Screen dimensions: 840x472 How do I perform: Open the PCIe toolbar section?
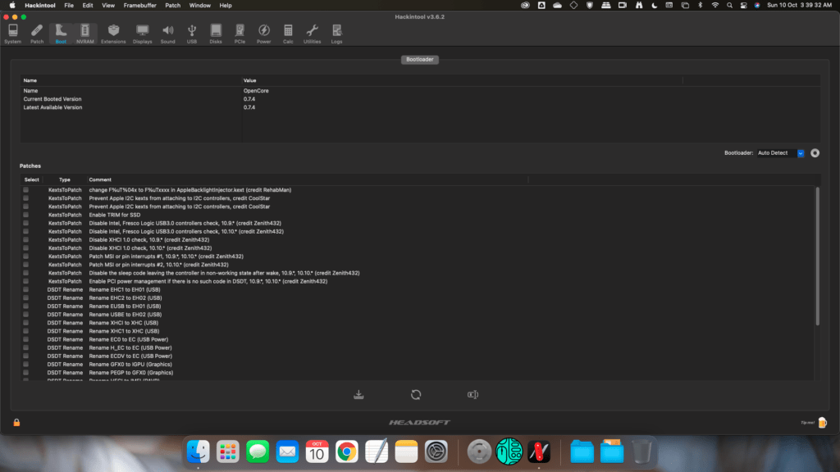tap(240, 34)
